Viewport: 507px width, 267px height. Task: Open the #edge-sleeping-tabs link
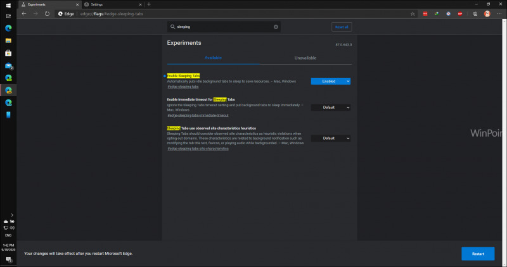click(x=183, y=87)
